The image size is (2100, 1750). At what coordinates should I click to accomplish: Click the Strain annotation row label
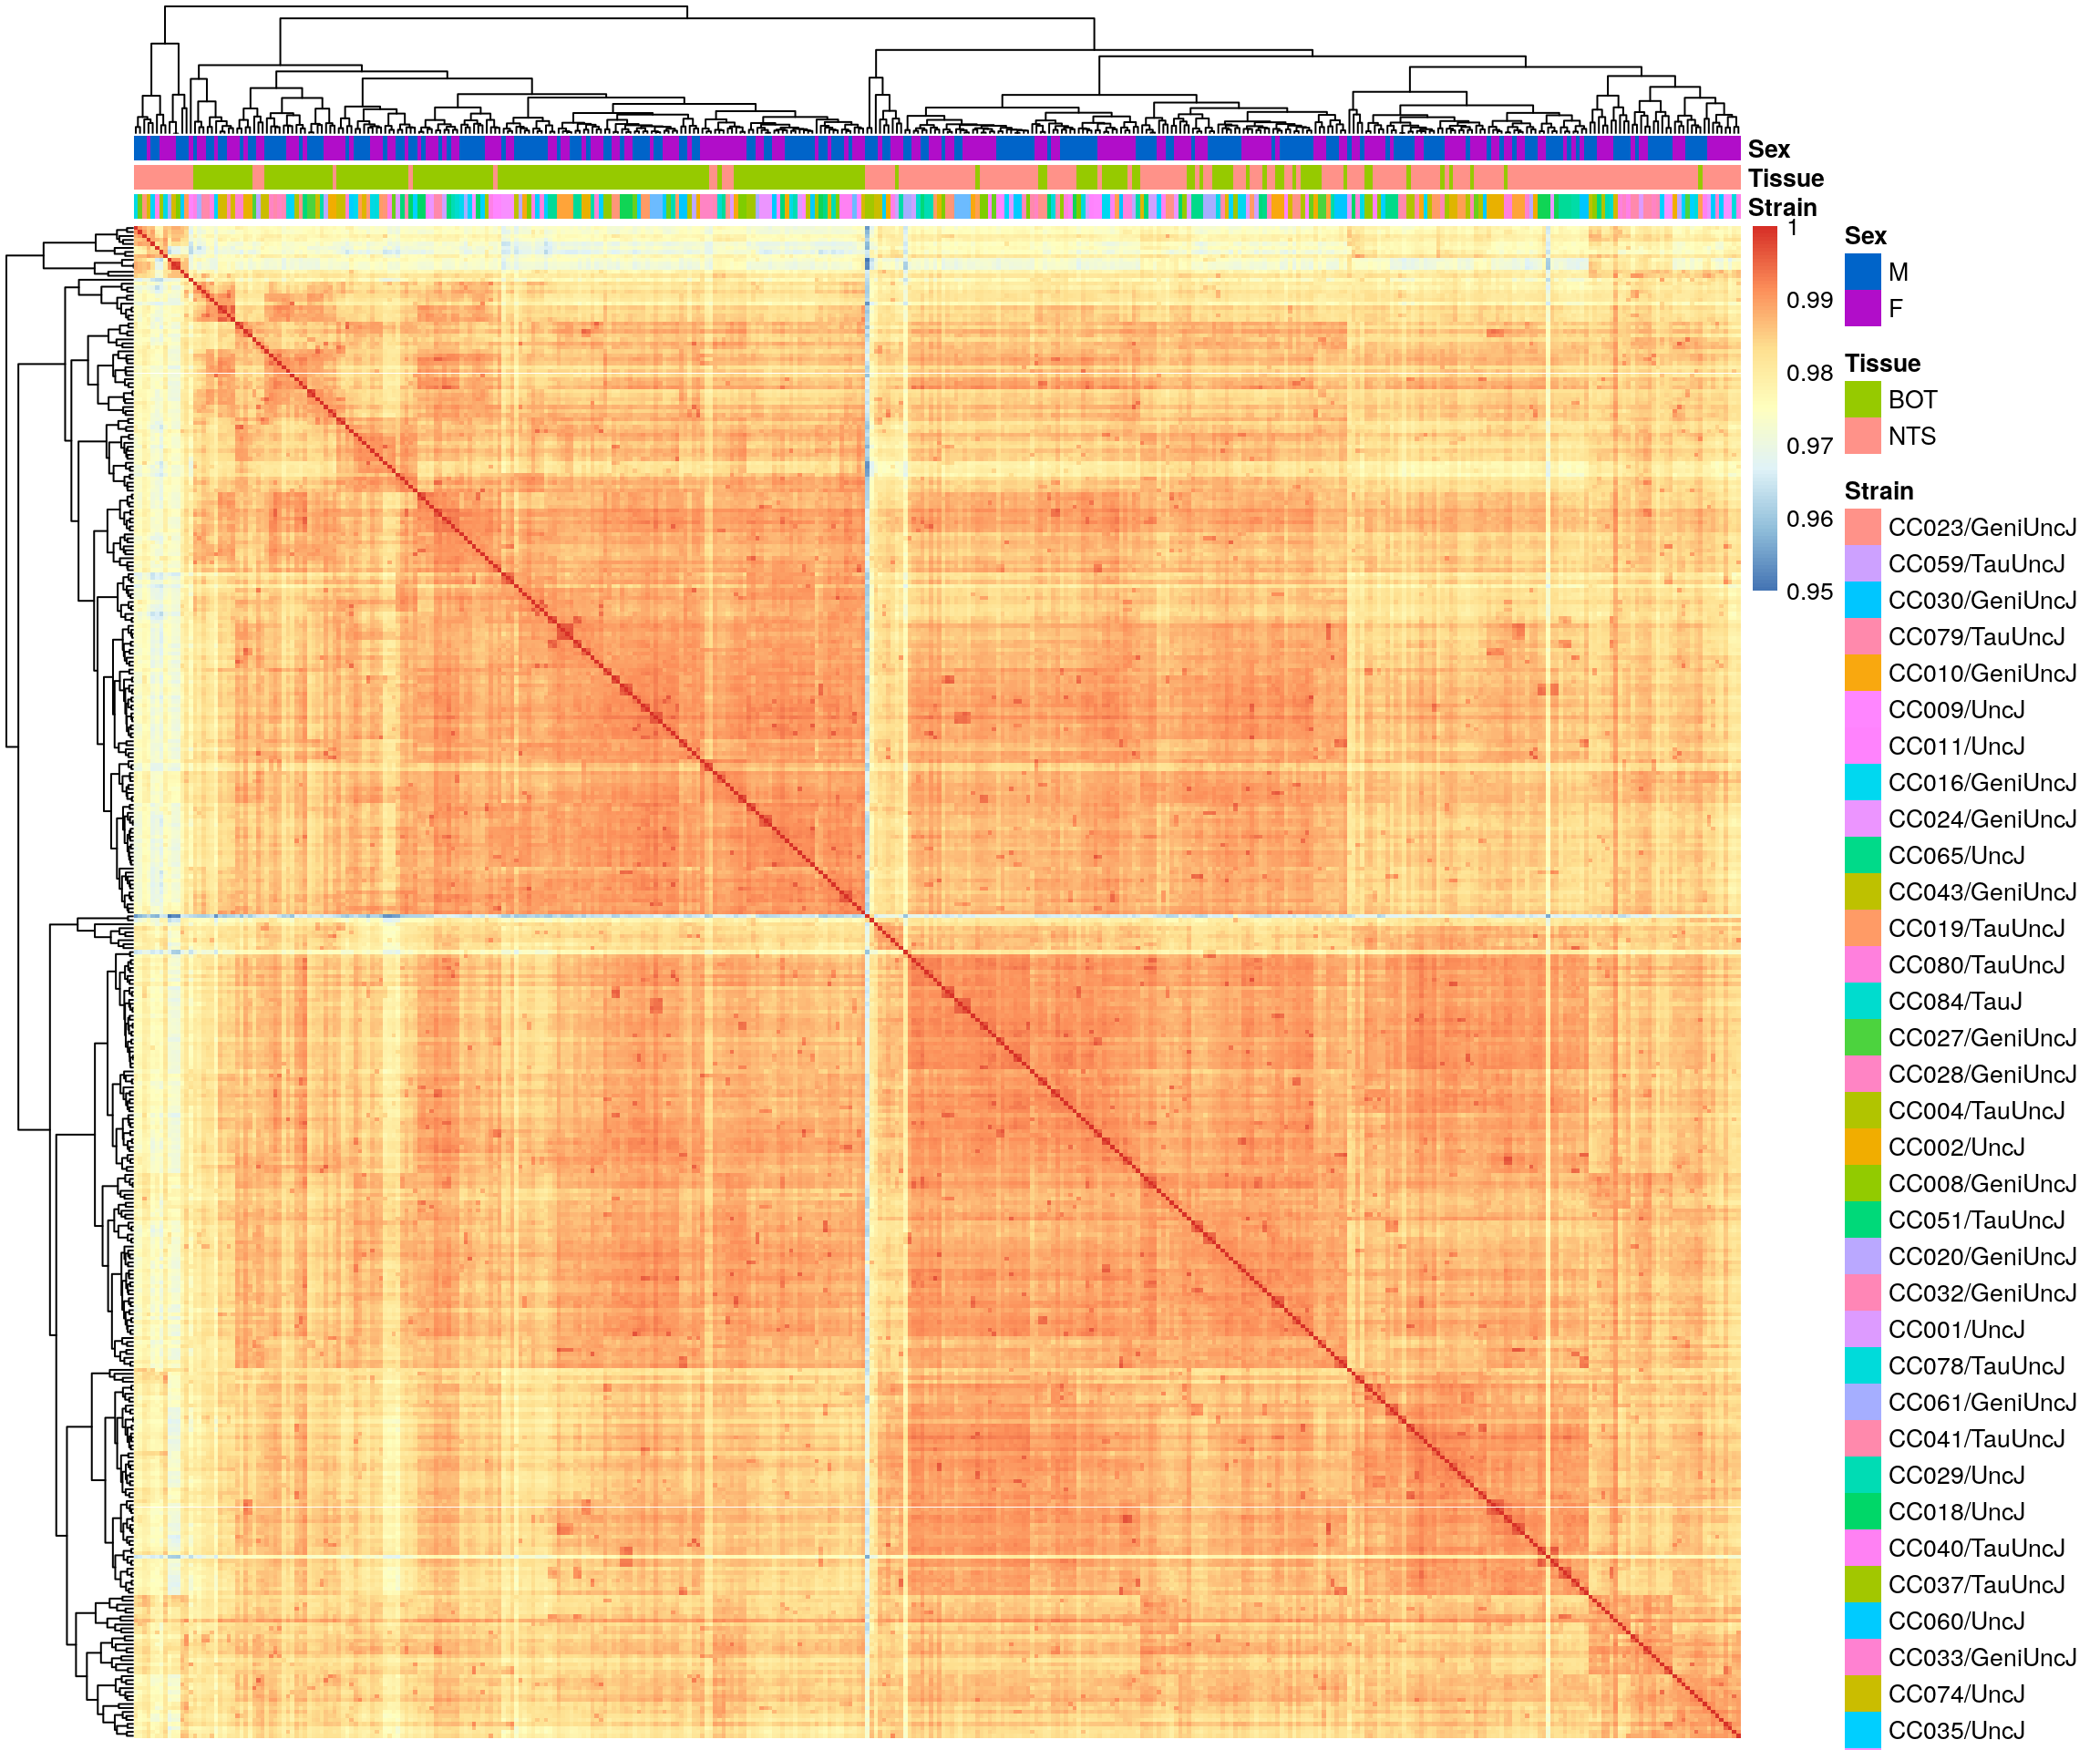pyautogui.click(x=1782, y=208)
